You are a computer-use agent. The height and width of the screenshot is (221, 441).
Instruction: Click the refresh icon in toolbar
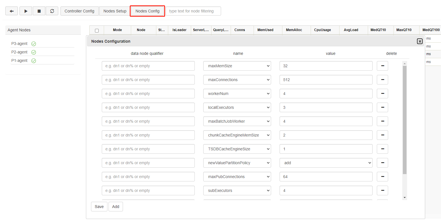[x=52, y=11]
